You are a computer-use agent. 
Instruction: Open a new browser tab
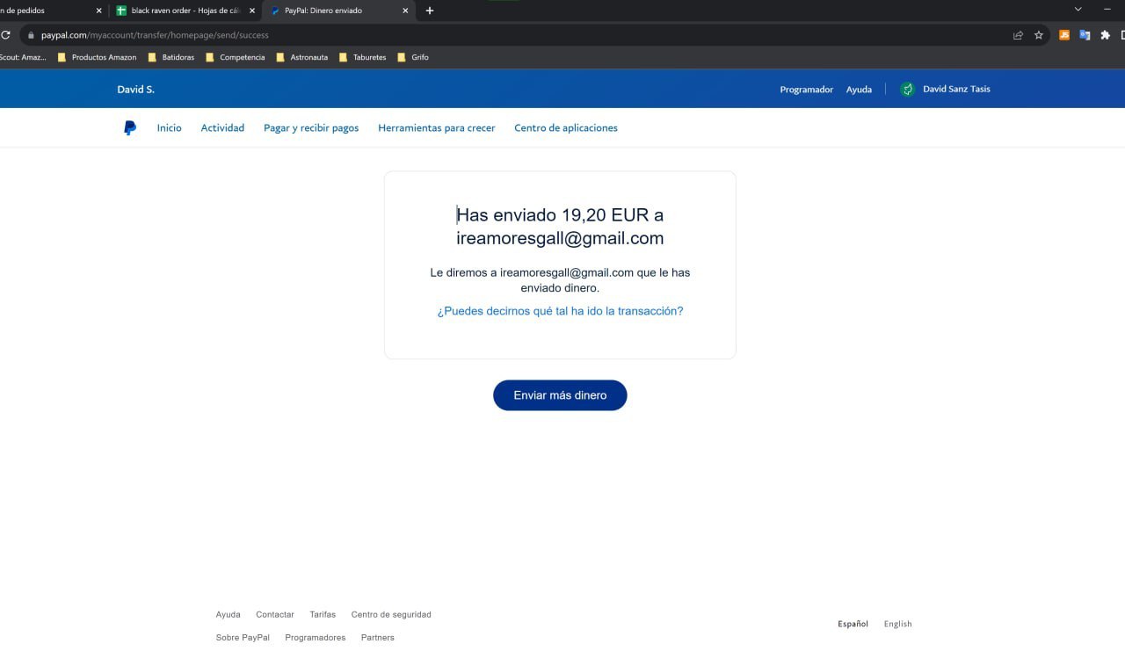click(430, 11)
